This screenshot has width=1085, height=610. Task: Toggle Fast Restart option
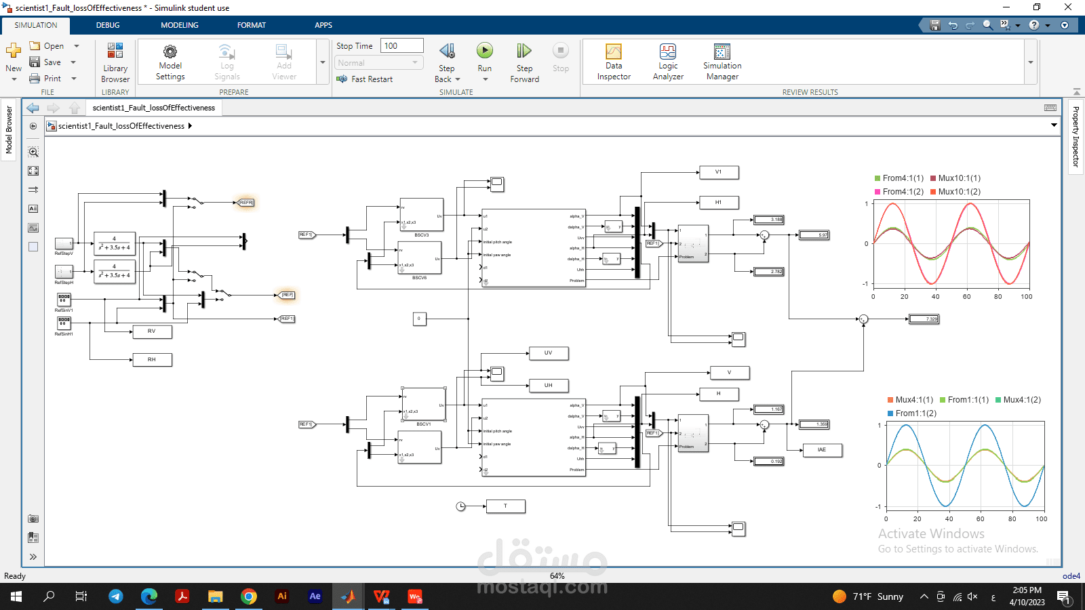pos(365,79)
